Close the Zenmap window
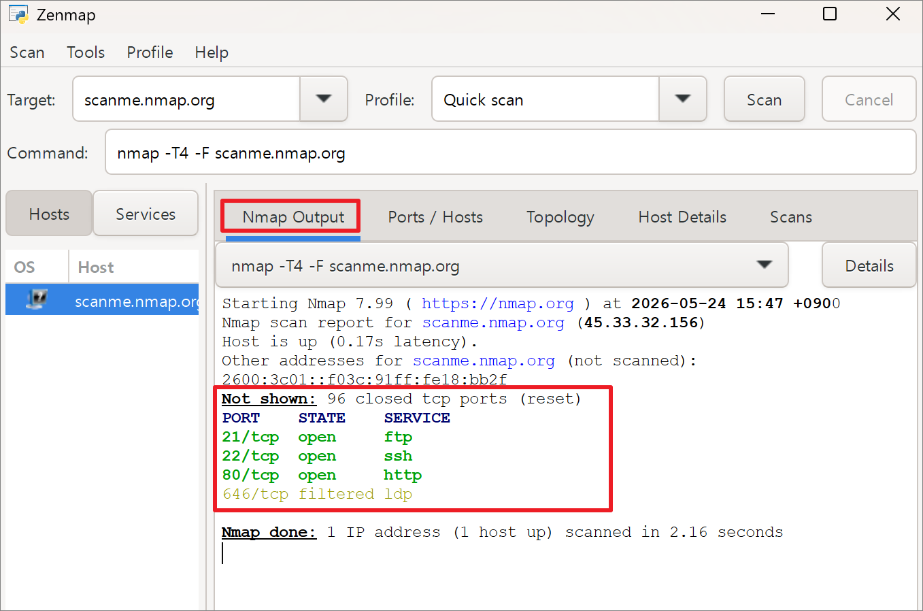Viewport: 923px width, 611px height. (893, 14)
